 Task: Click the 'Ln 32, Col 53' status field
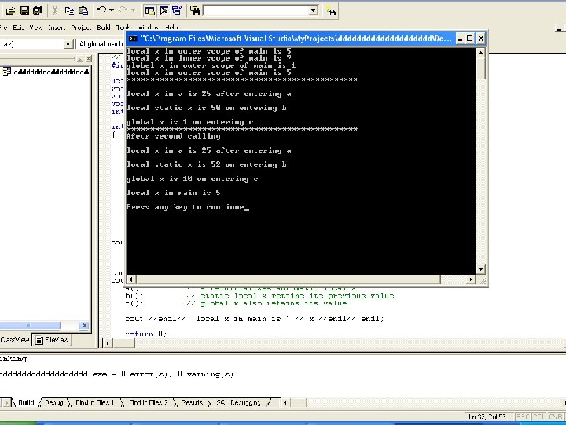click(x=489, y=416)
